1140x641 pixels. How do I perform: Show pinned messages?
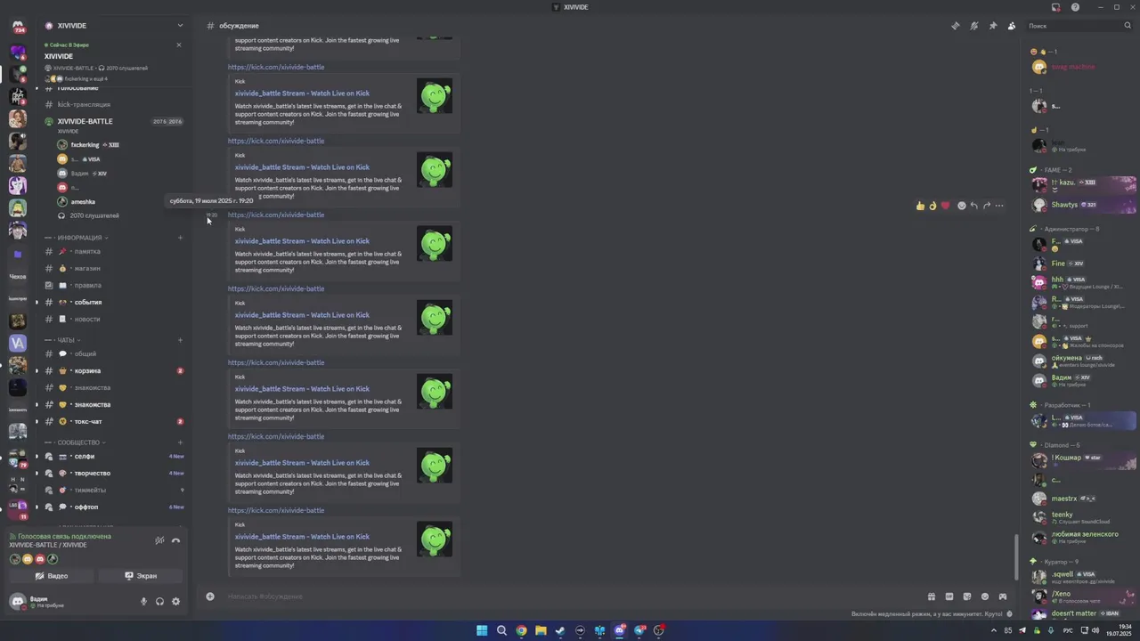coord(993,26)
